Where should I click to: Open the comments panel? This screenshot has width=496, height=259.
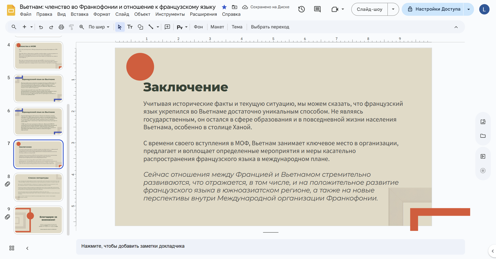point(317,9)
